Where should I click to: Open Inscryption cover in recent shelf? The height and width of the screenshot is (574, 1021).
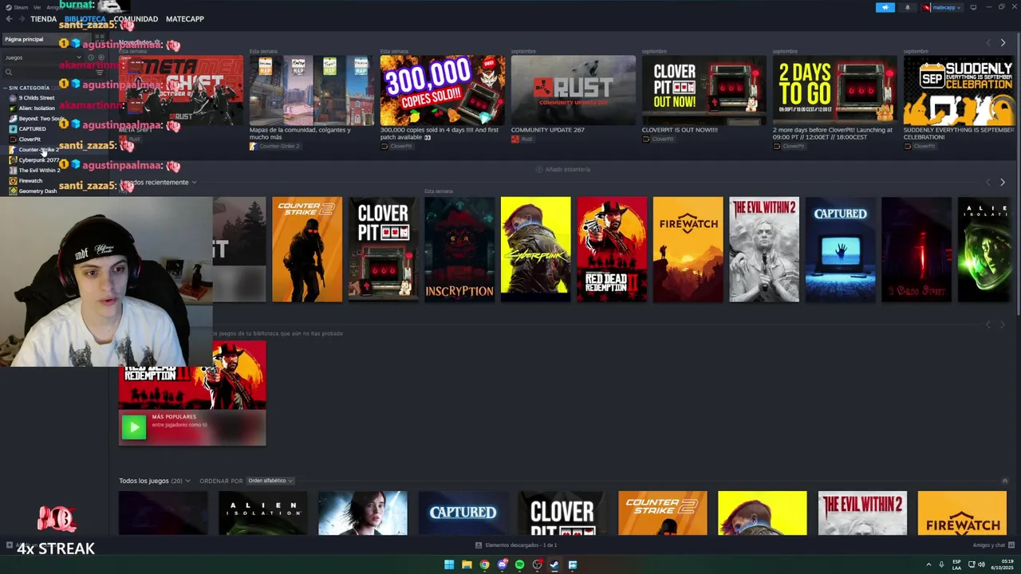point(459,250)
